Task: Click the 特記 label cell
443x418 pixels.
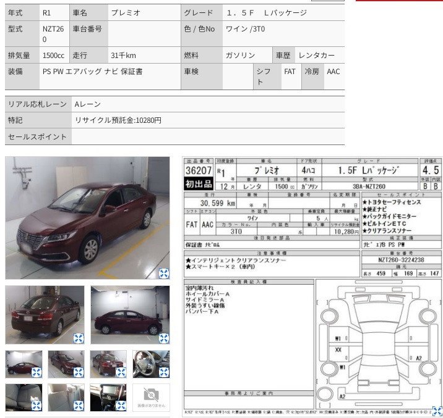Action: (x=38, y=120)
